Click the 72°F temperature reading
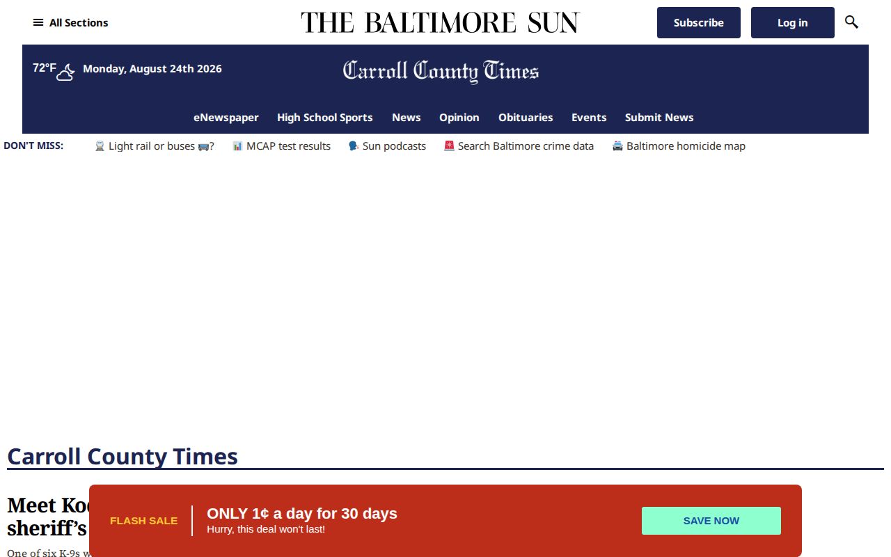The image size is (891, 557). 45,68
